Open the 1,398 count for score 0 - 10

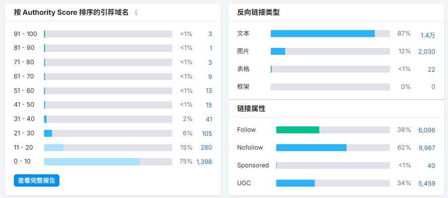[x=204, y=162]
